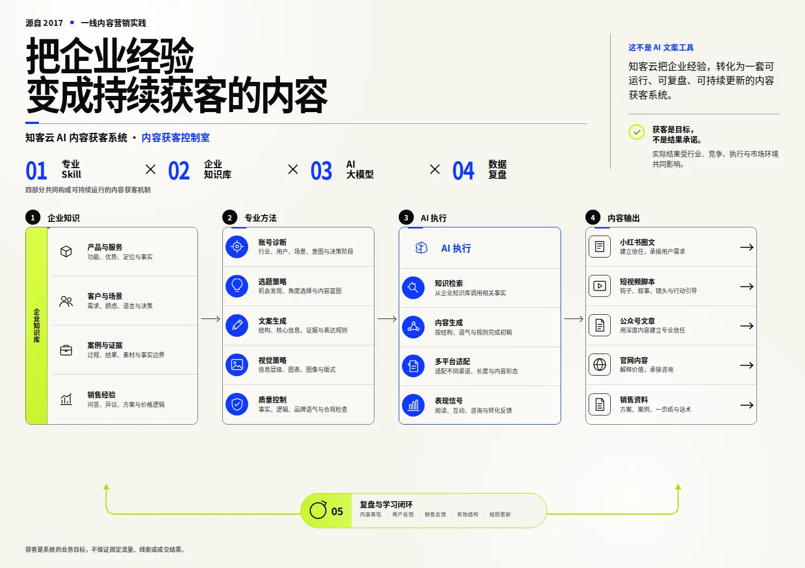Click the 产品与服务 cube icon

pos(66,252)
